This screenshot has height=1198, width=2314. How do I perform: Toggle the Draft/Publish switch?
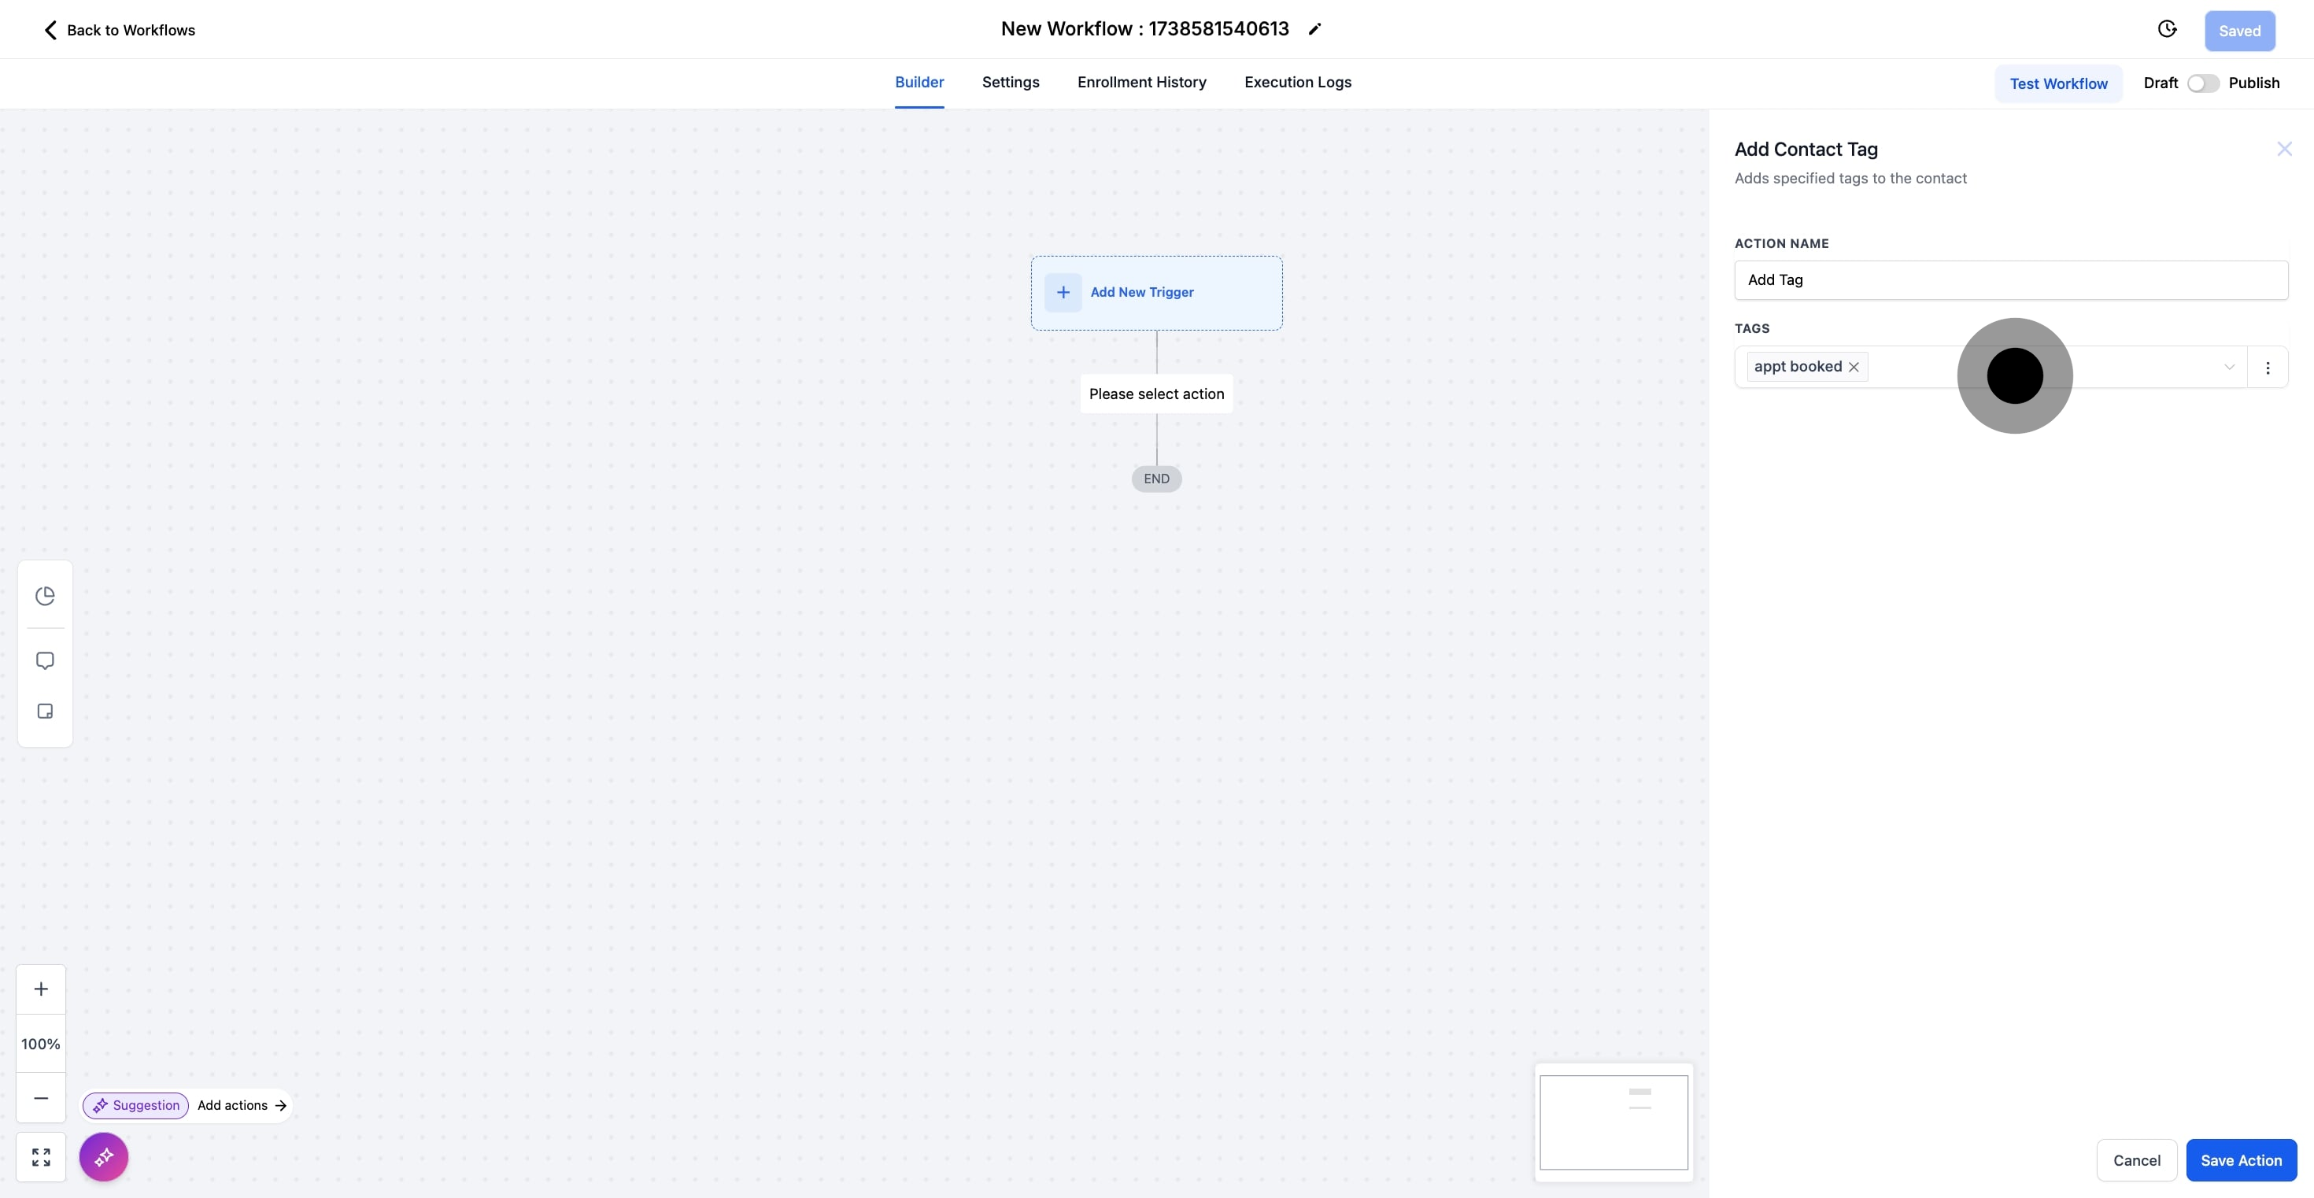[2202, 83]
